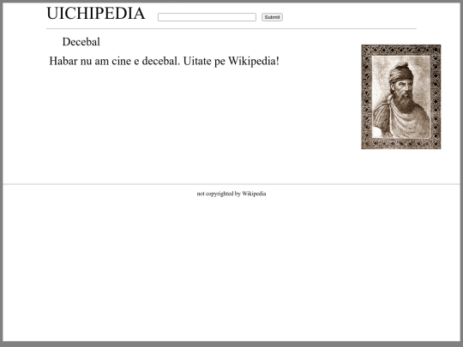Focus the search input field
The height and width of the screenshot is (347, 463).
coord(207,17)
